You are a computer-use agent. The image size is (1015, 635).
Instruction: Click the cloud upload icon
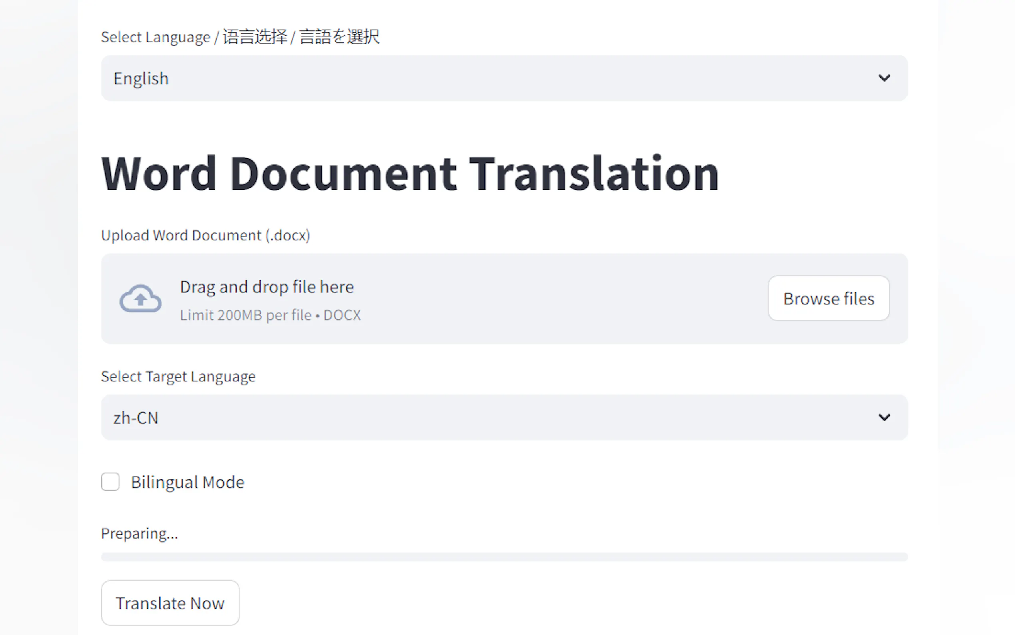click(x=140, y=299)
